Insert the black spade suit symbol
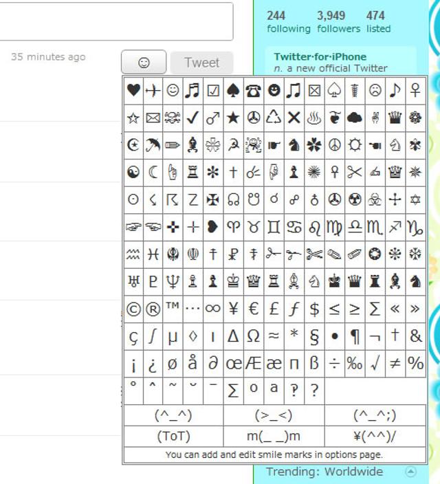The height and width of the screenshot is (484, 440). click(x=234, y=91)
